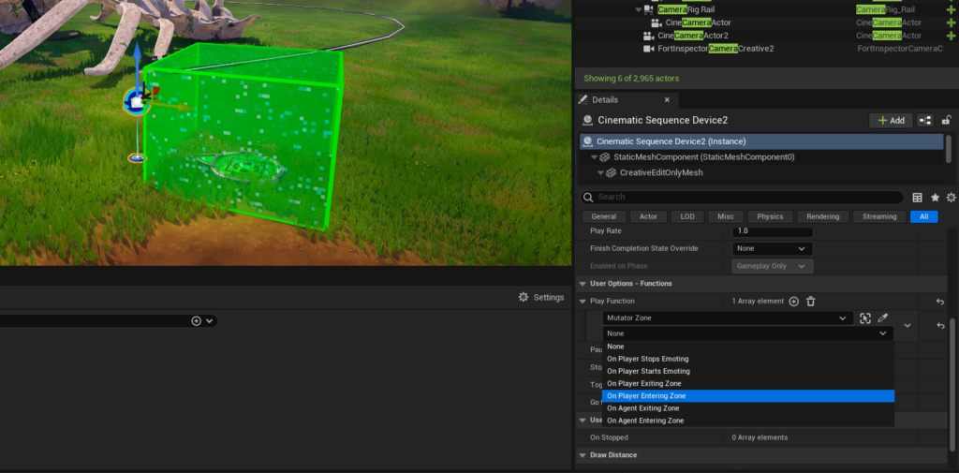Collapse the Play Function array

581,301
